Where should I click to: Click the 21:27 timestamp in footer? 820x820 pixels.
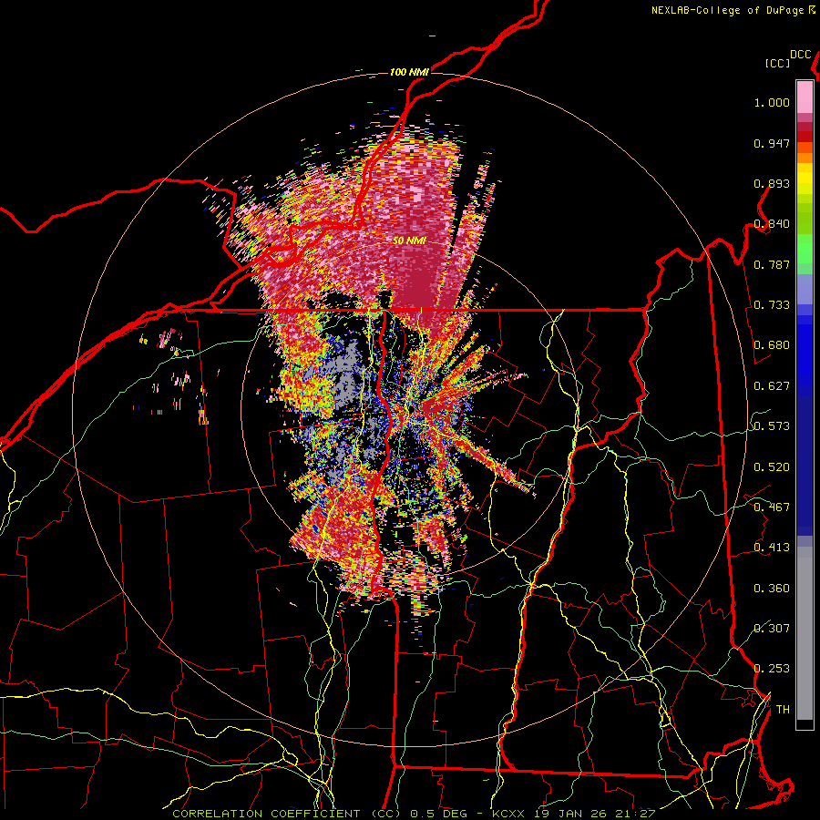click(637, 814)
